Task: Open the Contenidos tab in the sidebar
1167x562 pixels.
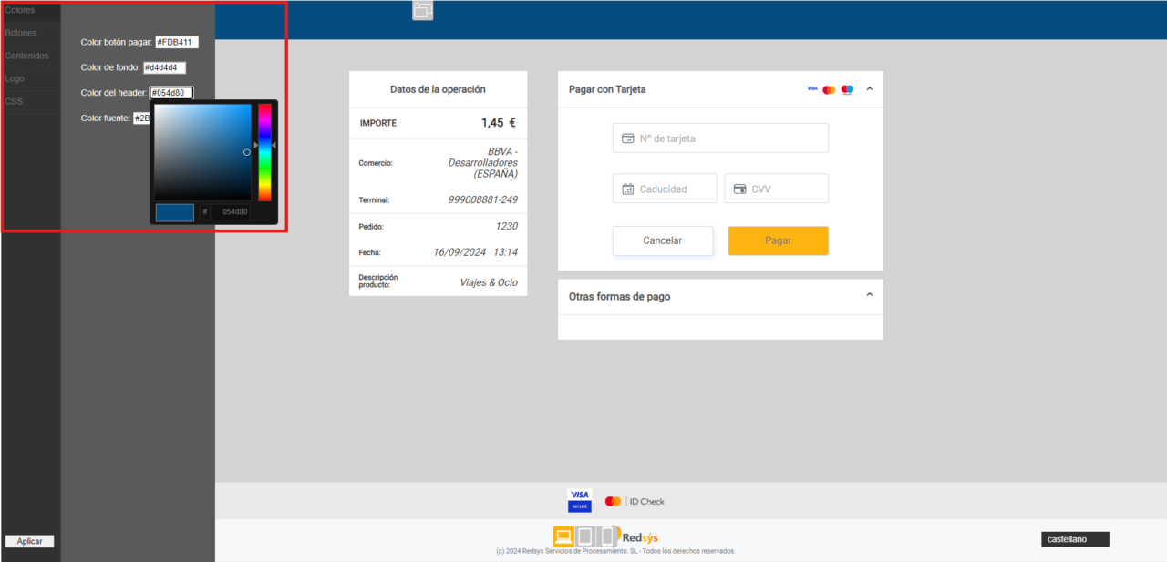Action: [26, 56]
